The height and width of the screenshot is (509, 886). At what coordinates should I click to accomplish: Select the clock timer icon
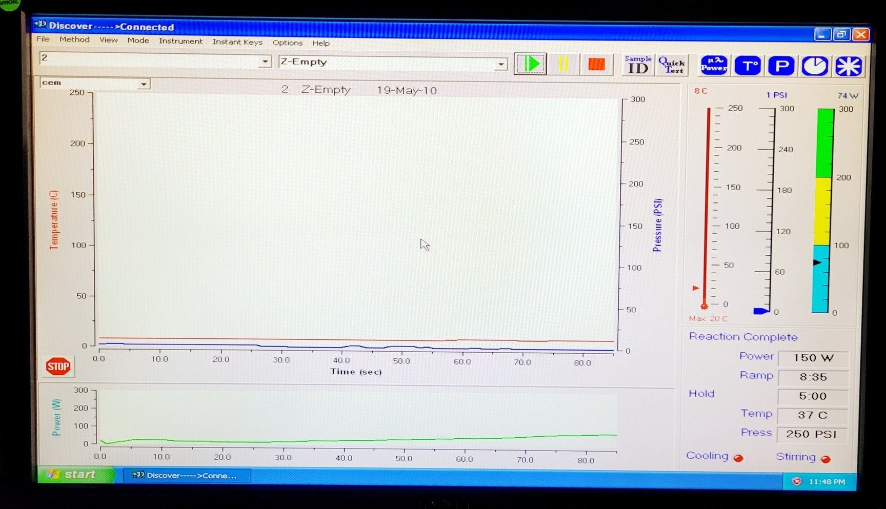coord(815,66)
